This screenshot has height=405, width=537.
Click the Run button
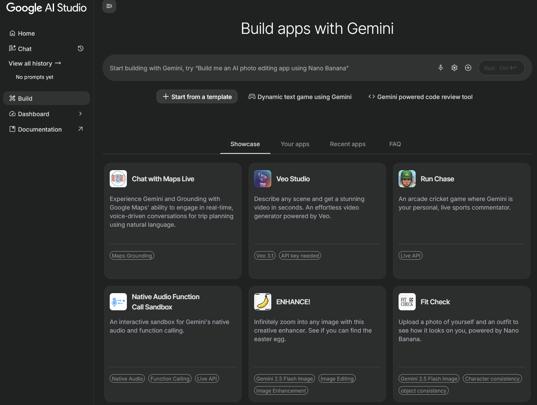point(501,68)
